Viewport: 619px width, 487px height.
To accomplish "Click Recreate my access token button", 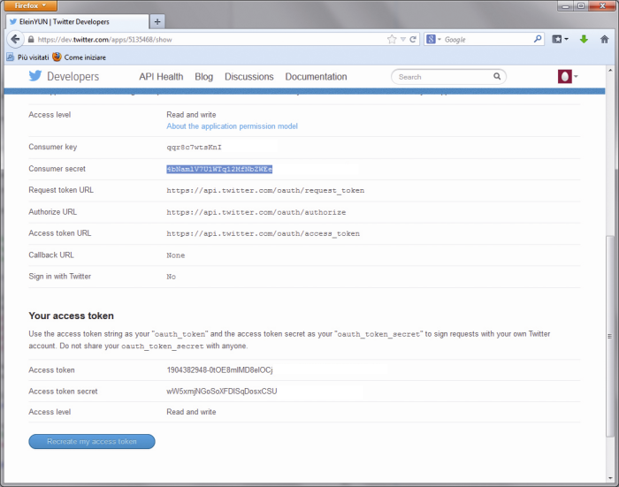I will click(92, 441).
